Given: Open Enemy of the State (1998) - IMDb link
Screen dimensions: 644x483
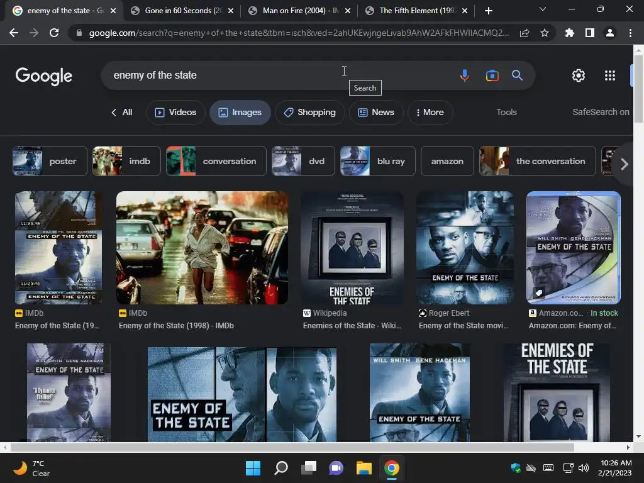Looking at the screenshot, I should (x=176, y=326).
